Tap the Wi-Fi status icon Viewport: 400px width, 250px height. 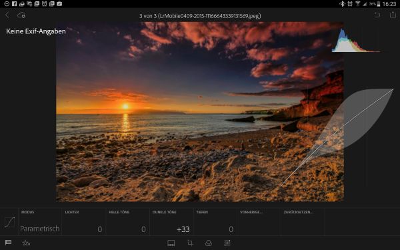pyautogui.click(x=358, y=3)
